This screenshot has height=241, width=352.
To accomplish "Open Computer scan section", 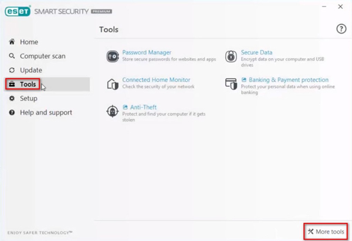I will click(43, 56).
